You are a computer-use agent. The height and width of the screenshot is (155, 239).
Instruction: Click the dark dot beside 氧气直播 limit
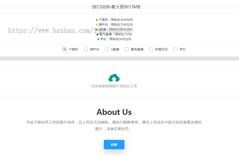(97, 35)
